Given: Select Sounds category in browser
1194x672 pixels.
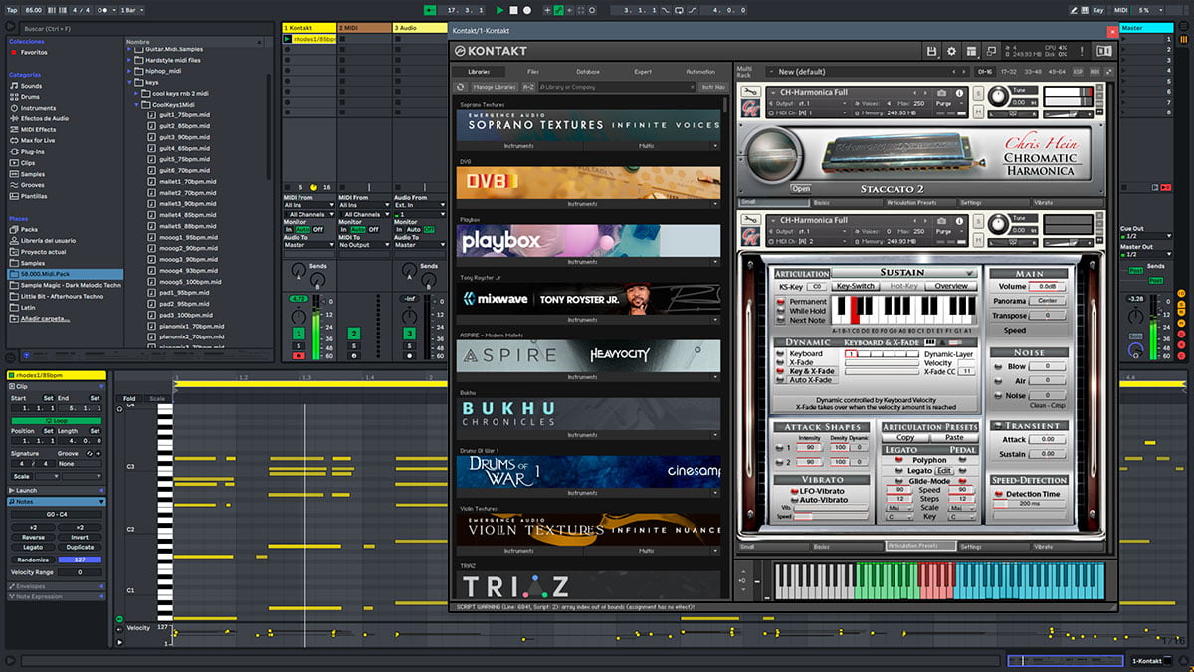Looking at the screenshot, I should tap(32, 86).
